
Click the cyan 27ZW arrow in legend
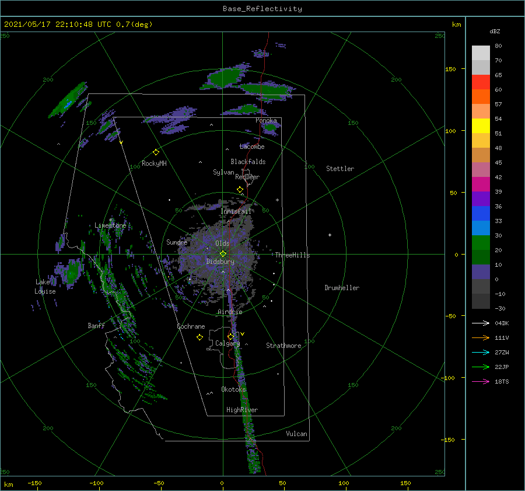tap(481, 352)
